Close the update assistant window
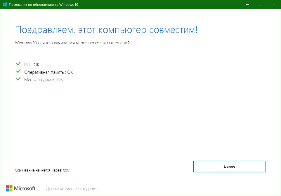 coord(274,4)
